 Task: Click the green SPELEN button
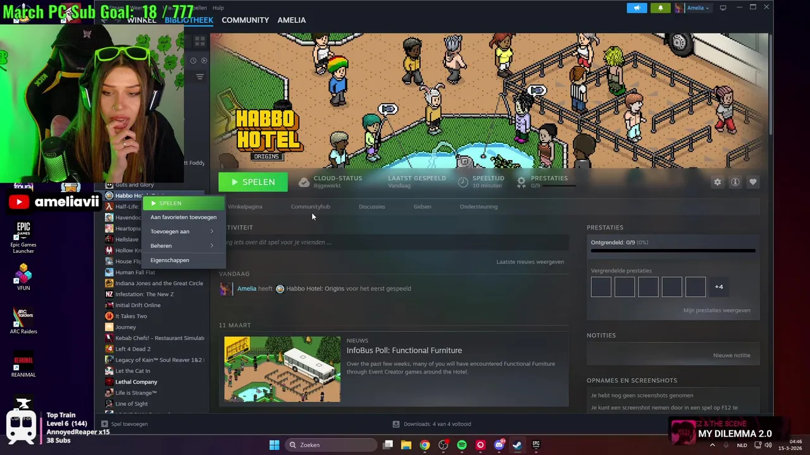[x=253, y=182]
